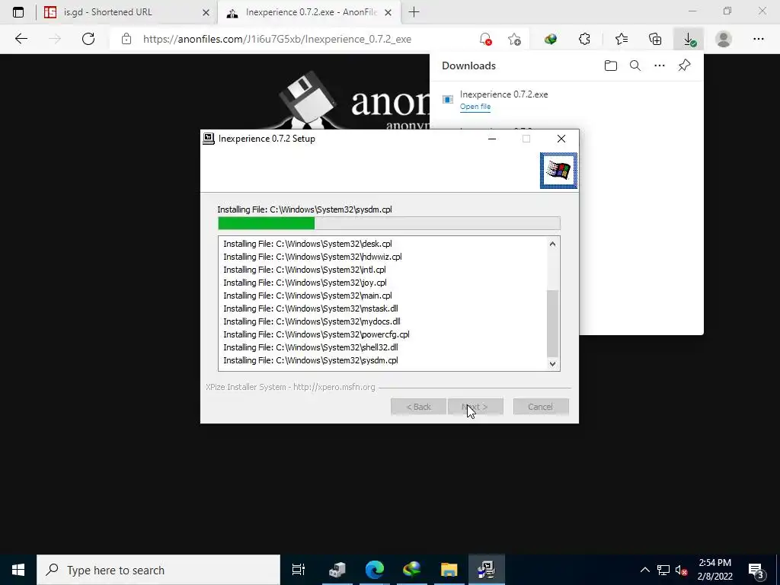Click the Cancel button in Setup
Screen dimensions: 780x585
[x=541, y=407]
